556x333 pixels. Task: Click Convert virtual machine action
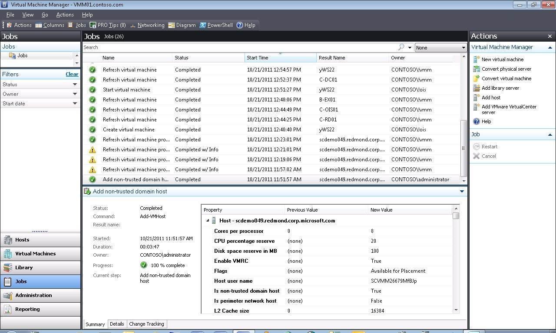(502, 78)
